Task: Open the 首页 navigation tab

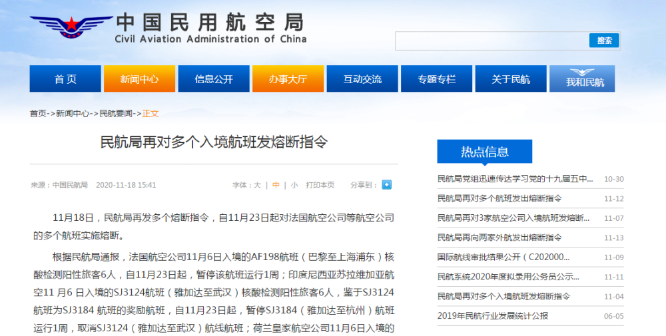Action: 65,79
